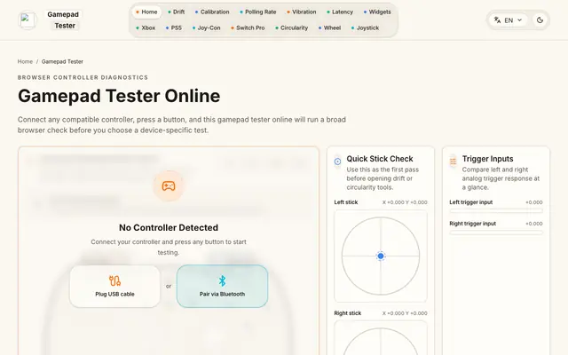
Task: Click the Left stick label
Action: 346,202
